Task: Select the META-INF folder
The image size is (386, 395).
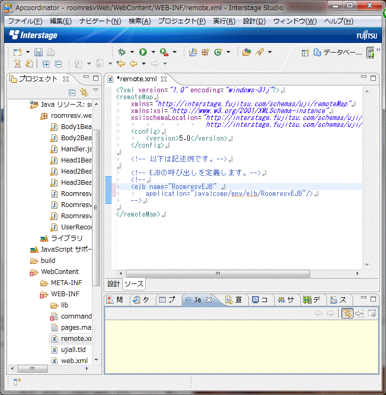Action: pos(61,283)
